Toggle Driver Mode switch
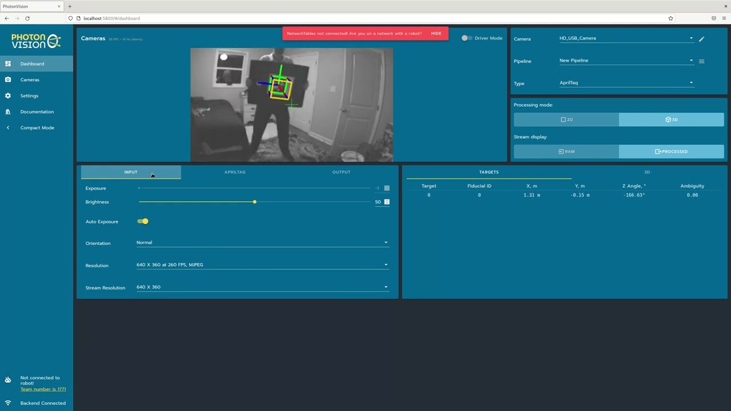The image size is (731, 411). click(x=467, y=38)
